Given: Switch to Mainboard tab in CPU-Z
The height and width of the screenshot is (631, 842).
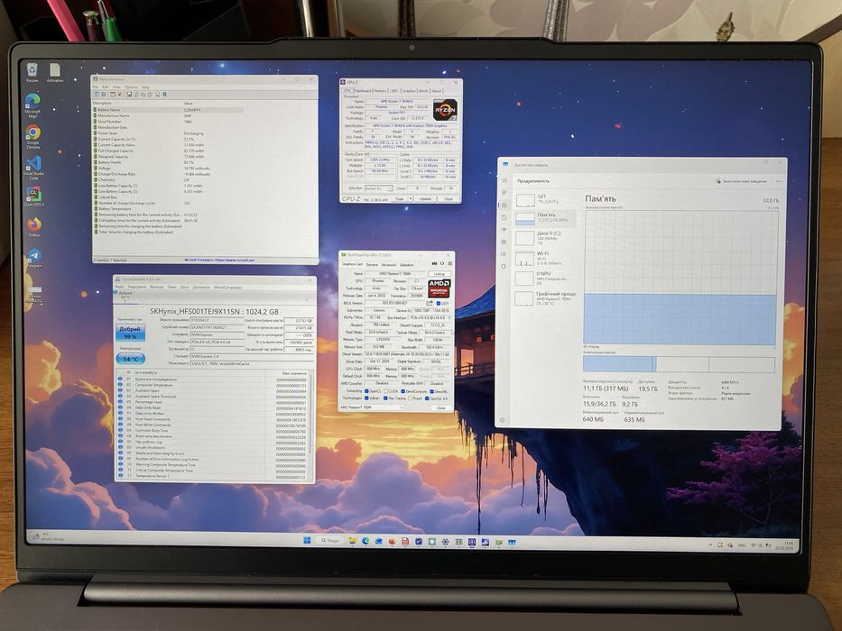Looking at the screenshot, I should click(x=363, y=91).
